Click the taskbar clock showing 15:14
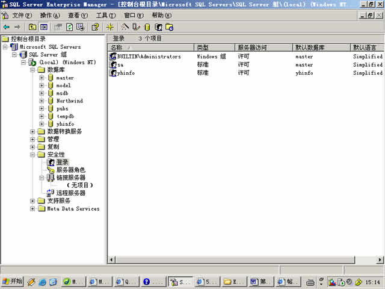Viewport: 385px width, 289px height. [372, 282]
